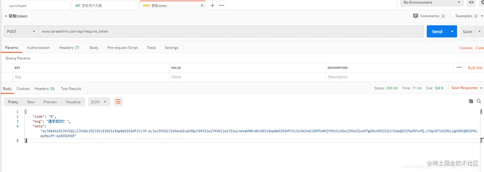Viewport: 484px width, 172px height.
Task: Click the "data" key in response
Action: point(39,126)
